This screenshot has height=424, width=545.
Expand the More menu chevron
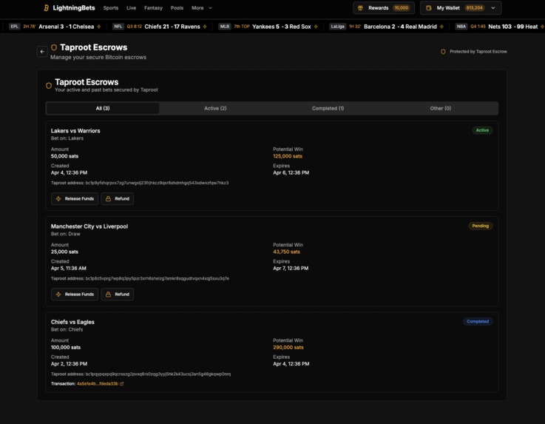tap(210, 8)
